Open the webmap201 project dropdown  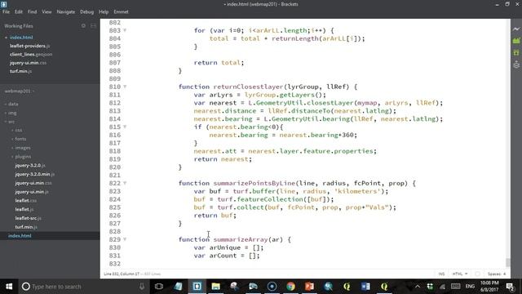pyautogui.click(x=20, y=91)
